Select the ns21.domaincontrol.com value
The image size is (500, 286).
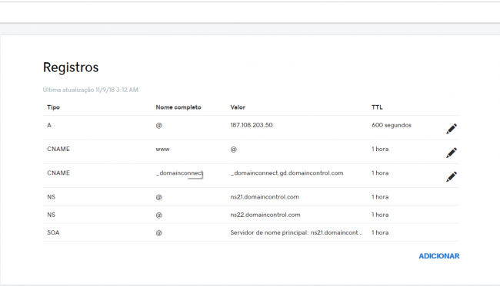click(x=265, y=197)
